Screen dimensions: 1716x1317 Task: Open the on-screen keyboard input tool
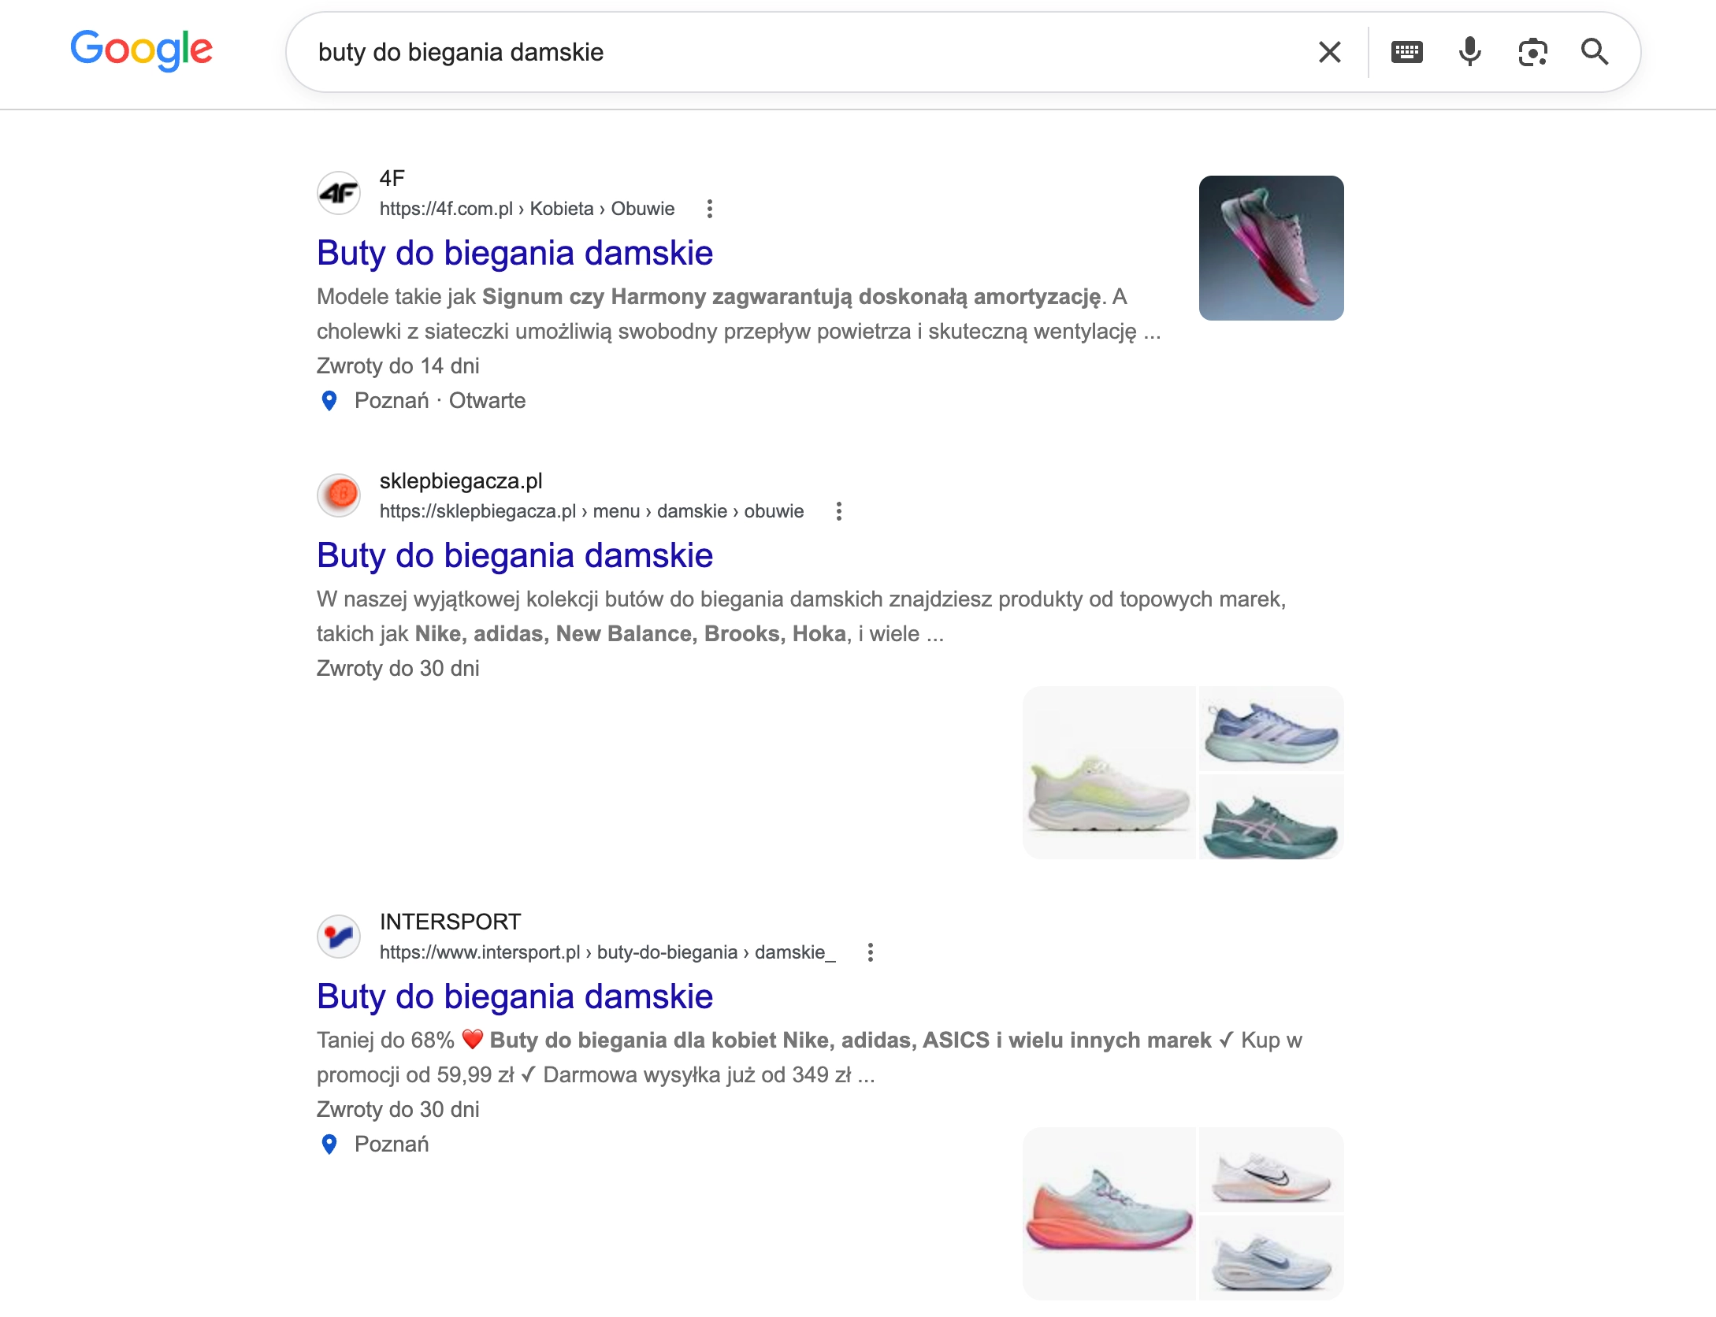click(x=1406, y=52)
